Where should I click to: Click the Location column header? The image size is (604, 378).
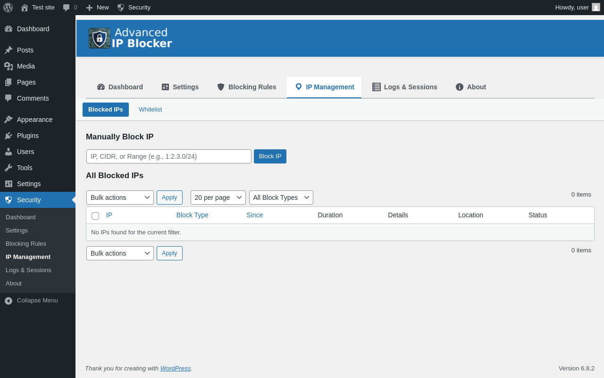point(470,215)
